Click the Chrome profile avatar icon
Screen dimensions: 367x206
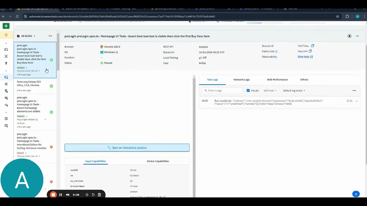(357, 16)
